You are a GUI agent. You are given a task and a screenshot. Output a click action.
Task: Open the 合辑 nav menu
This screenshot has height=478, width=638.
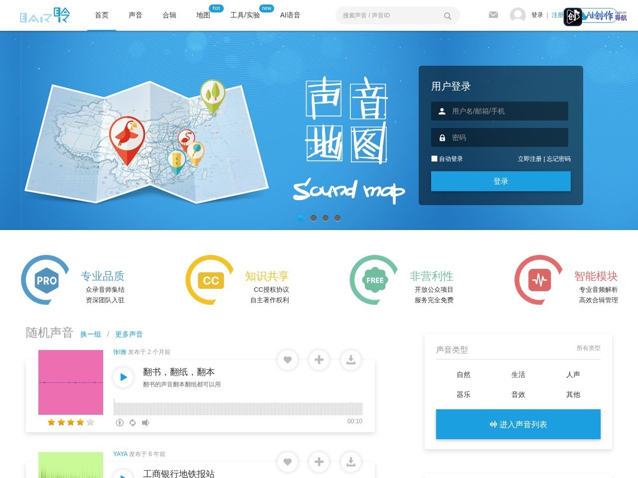coord(169,15)
